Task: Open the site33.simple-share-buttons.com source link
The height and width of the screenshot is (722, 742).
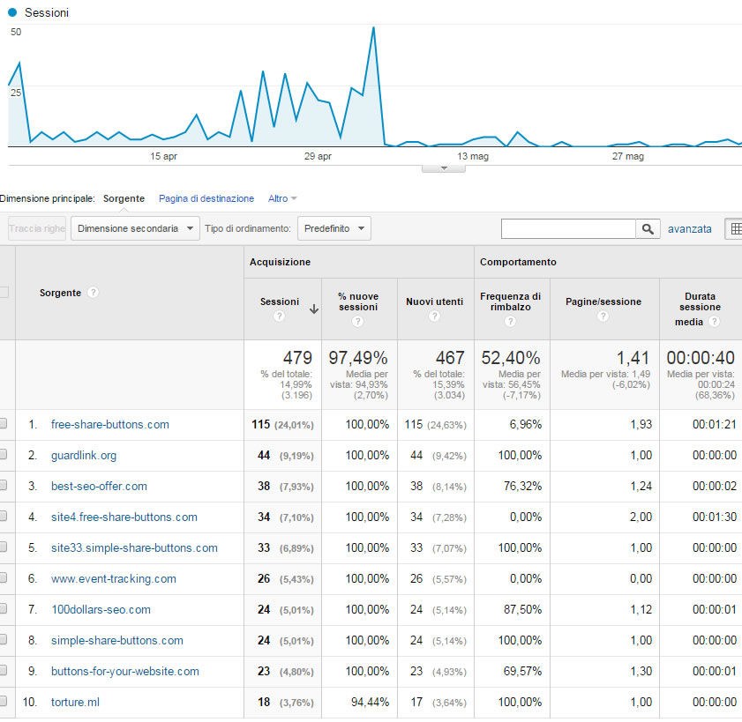Action: point(134,547)
